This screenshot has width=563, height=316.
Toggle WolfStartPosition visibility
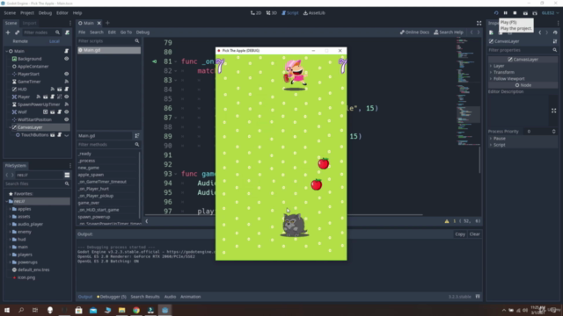(x=67, y=119)
